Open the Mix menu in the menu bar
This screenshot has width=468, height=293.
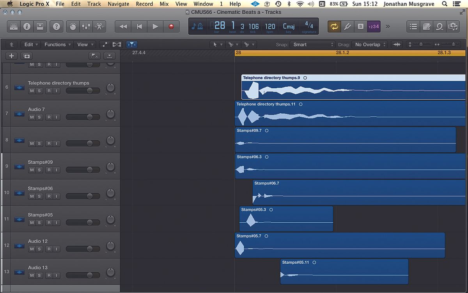164,4
